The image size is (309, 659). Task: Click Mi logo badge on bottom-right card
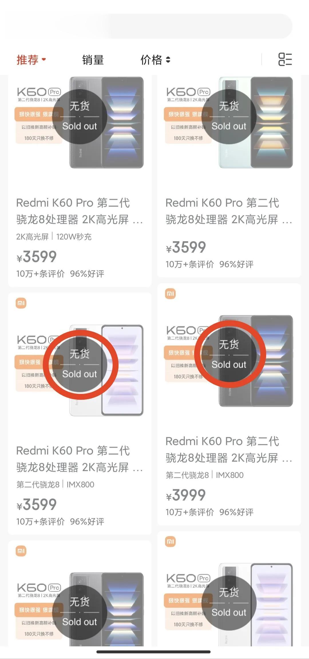171,541
